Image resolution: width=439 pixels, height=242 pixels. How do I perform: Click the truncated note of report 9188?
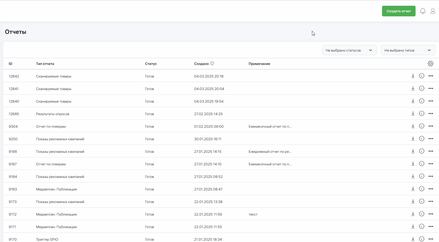tap(270, 152)
